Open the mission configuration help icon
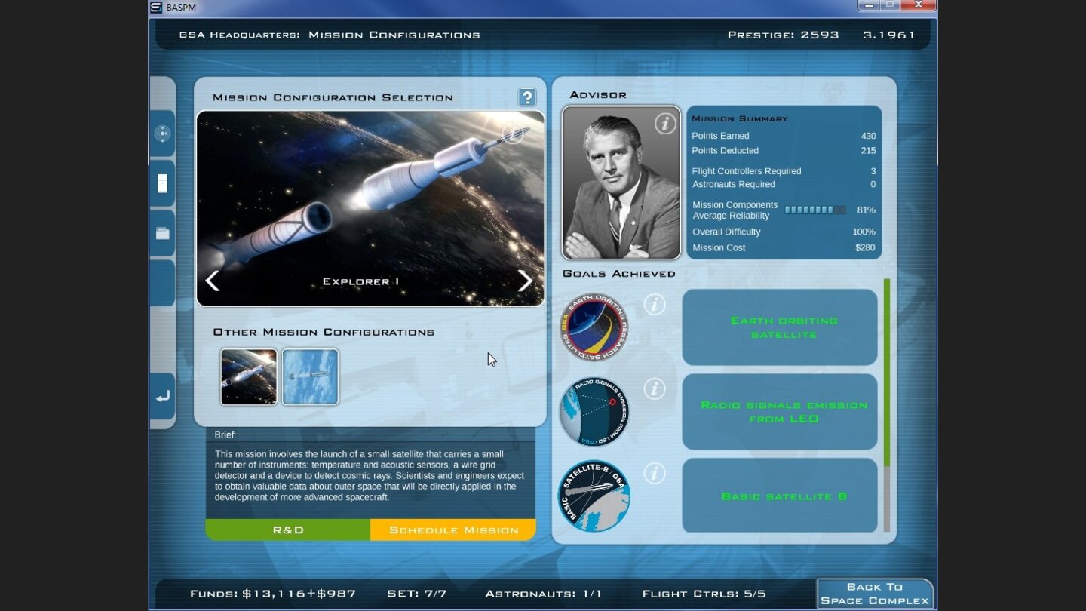 (527, 97)
